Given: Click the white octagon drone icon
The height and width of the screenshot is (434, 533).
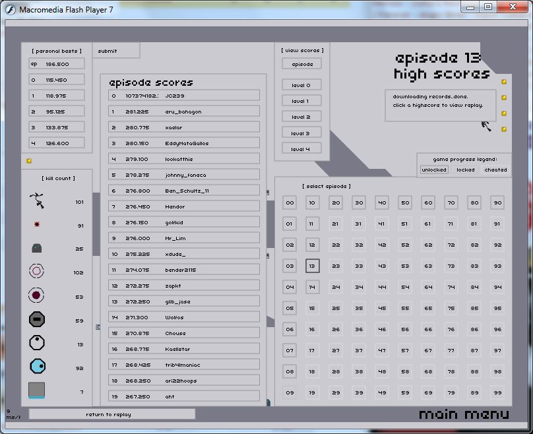Looking at the screenshot, I should (37, 343).
